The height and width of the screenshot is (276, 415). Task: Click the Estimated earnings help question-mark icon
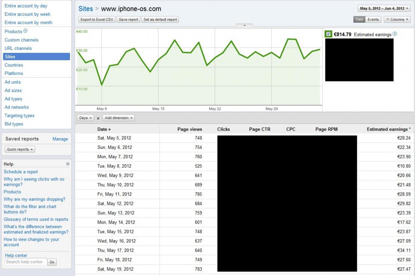tap(395, 34)
